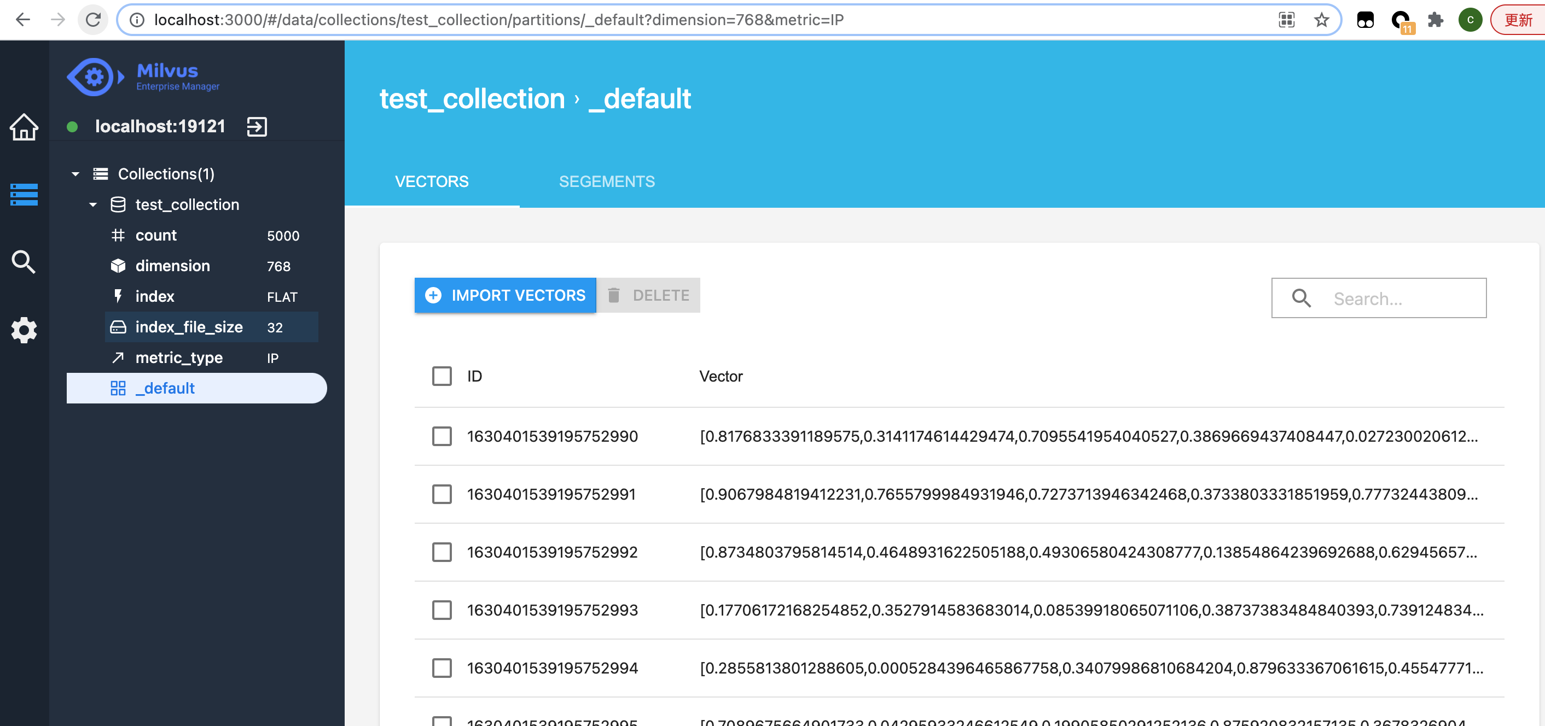Click the green connection status dot
The width and height of the screenshot is (1545, 726).
point(72,126)
